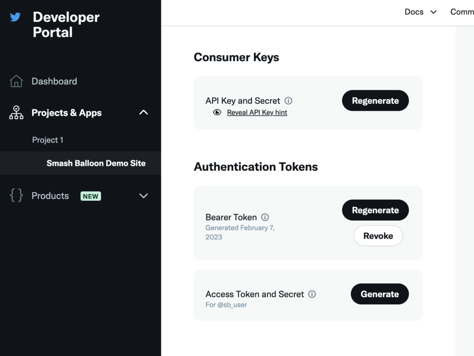Click the NEW badge next to Products
Viewport: 474px width, 356px height.
91,196
